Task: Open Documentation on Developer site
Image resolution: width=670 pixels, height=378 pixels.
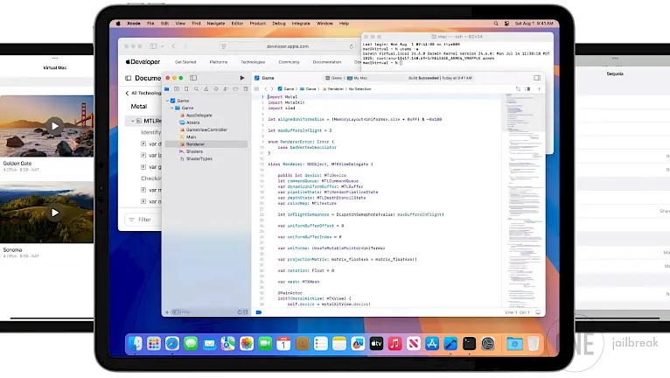Action: (327, 62)
